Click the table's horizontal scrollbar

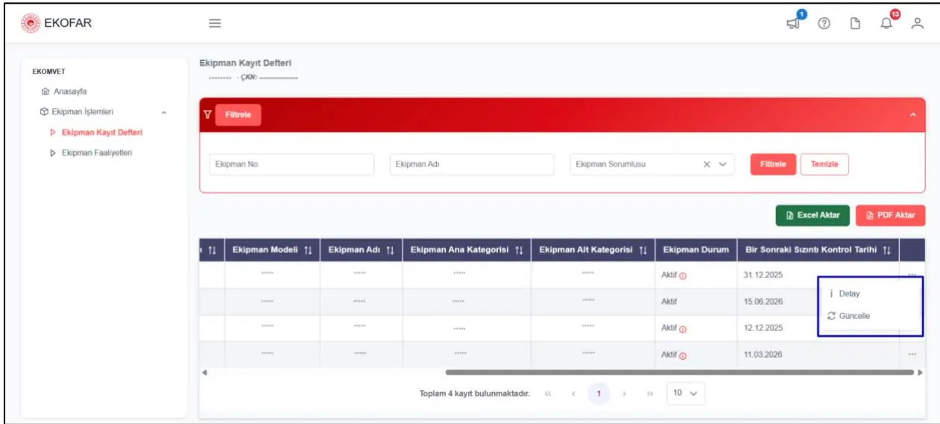tap(680, 372)
